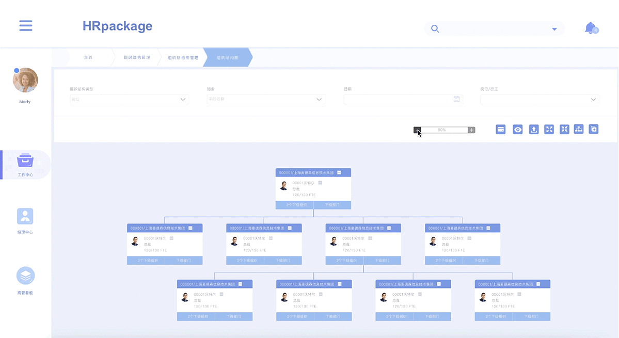Click the 日期 date input field
This screenshot has height=338, width=619.
[403, 100]
